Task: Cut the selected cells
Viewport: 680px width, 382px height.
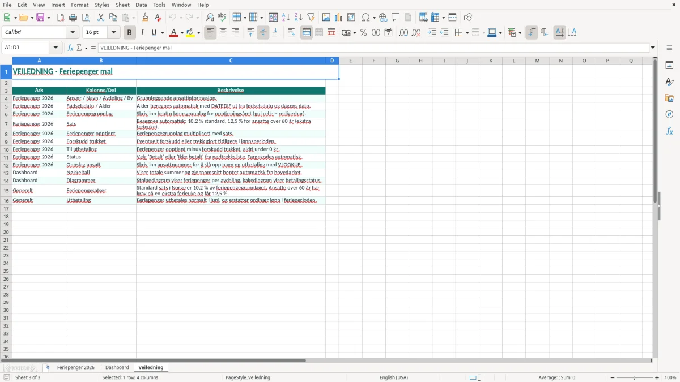Action: click(101, 18)
